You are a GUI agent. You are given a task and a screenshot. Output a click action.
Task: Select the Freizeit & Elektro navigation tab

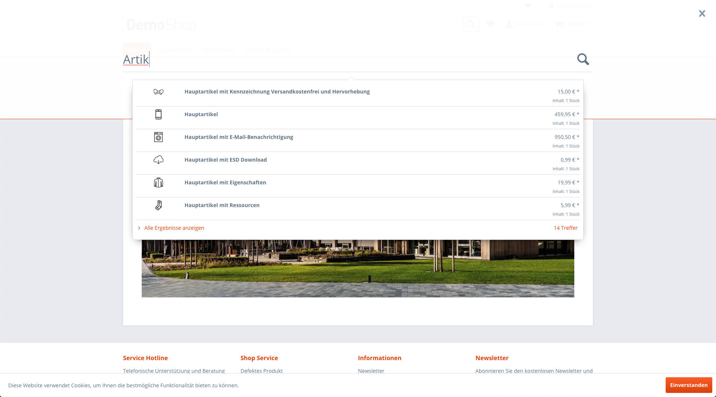268,50
